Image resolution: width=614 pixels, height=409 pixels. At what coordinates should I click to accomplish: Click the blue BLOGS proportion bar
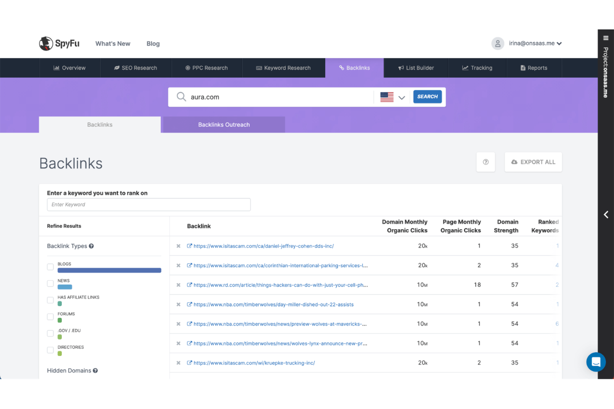[109, 270]
